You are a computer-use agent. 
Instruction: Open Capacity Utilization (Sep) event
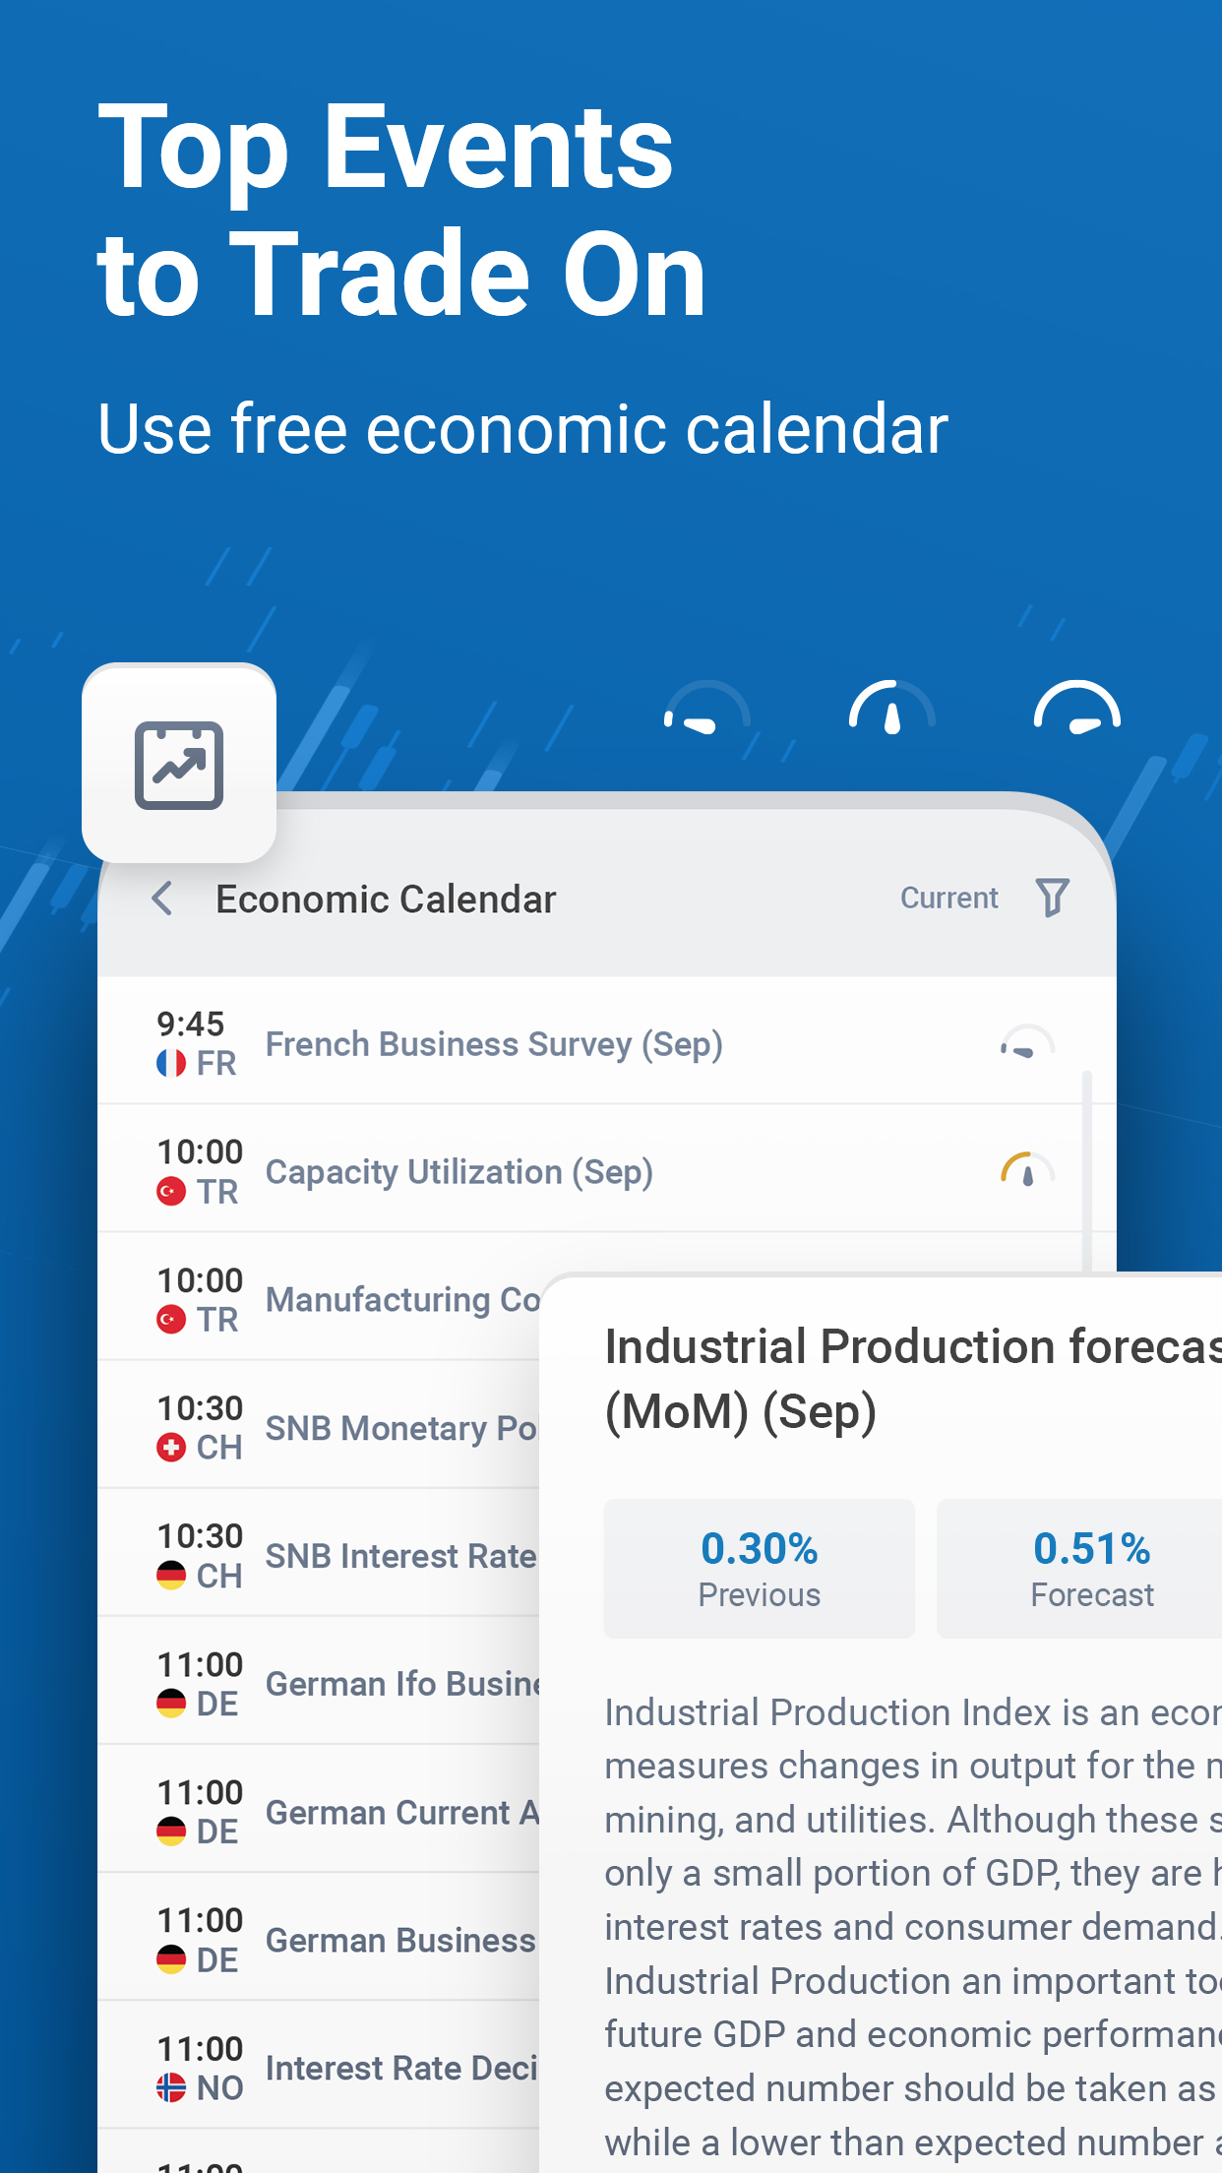pyautogui.click(x=459, y=1172)
